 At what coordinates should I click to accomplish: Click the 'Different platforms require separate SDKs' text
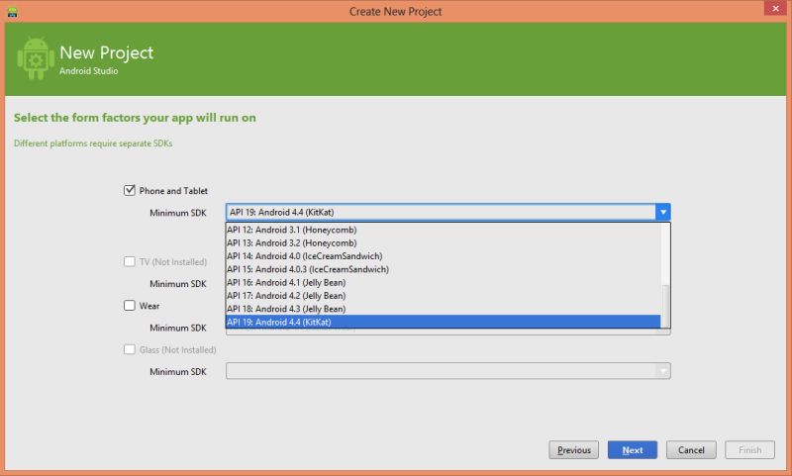click(93, 143)
